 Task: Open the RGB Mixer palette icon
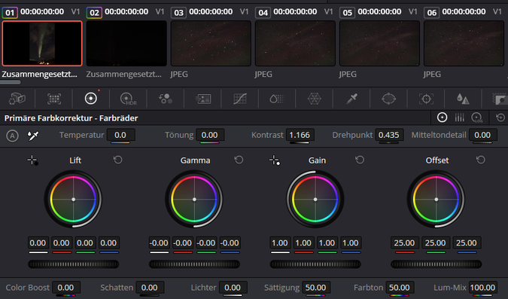[x=166, y=99]
